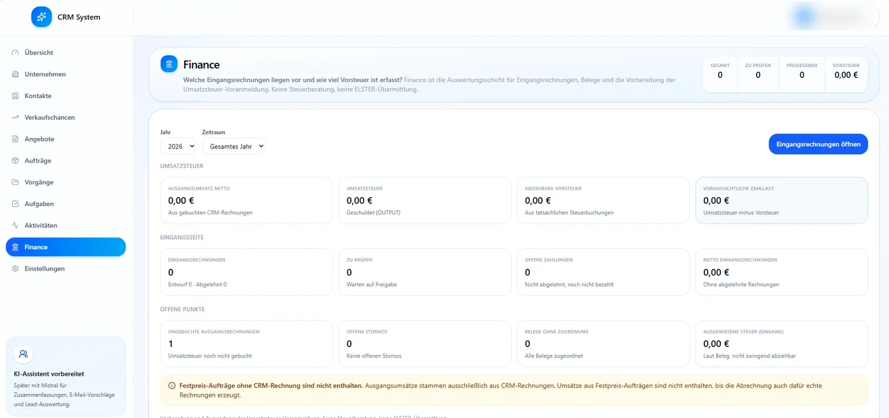Click the Finance page heading

(201, 65)
